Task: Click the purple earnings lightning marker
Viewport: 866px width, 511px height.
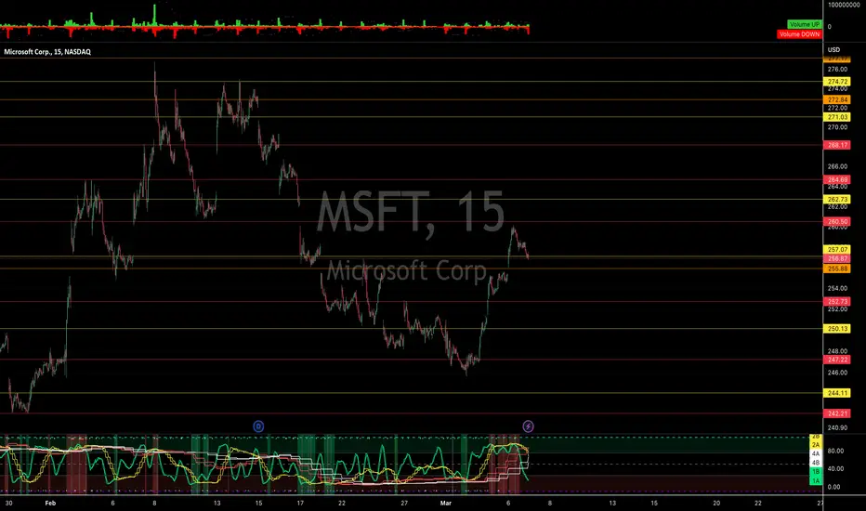Action: pyautogui.click(x=528, y=426)
